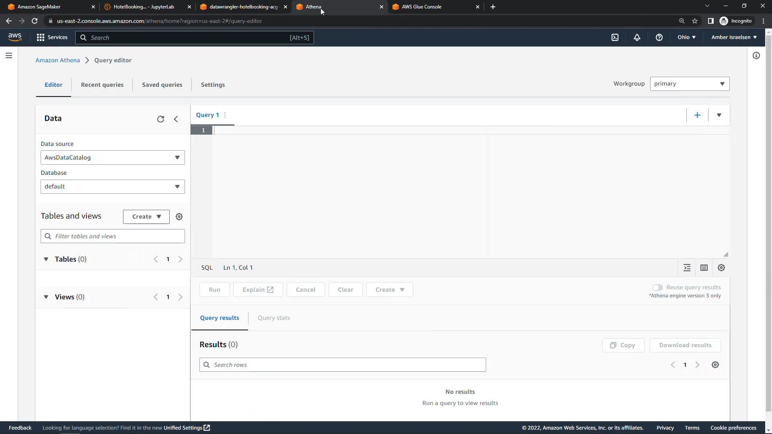Open the Data source dropdown

pos(113,158)
